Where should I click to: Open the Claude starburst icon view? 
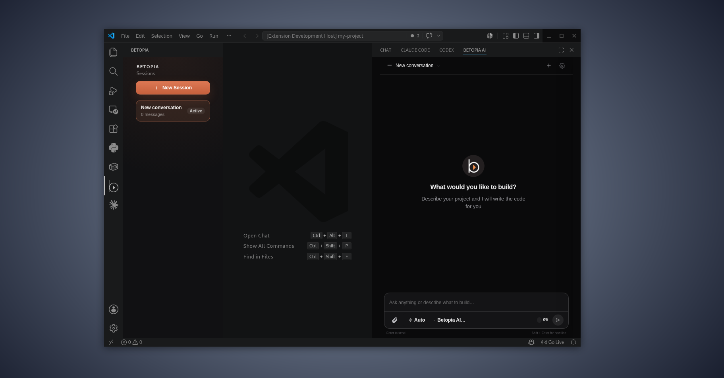[x=113, y=205]
